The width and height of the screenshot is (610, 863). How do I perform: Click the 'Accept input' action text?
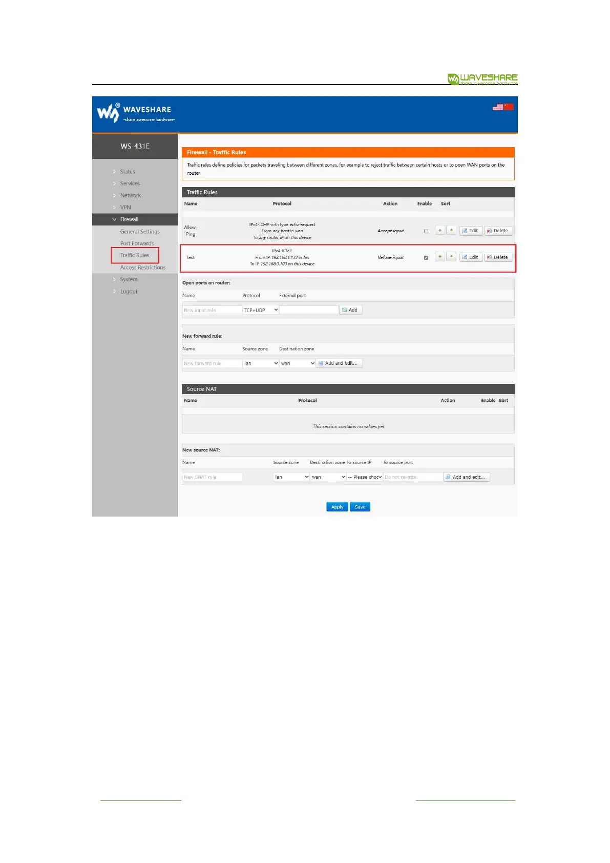point(390,231)
